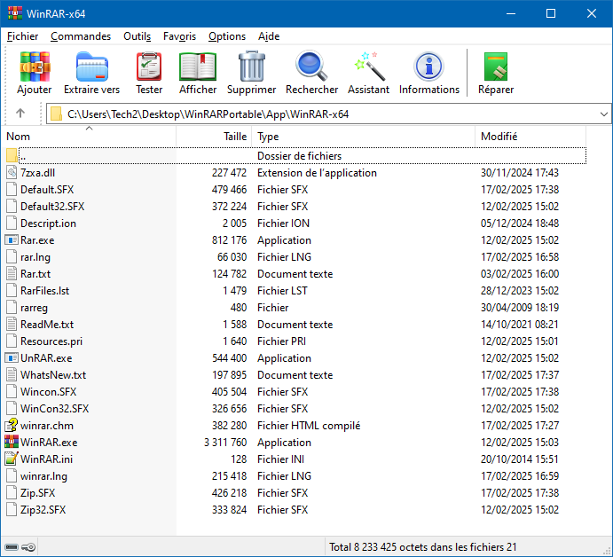Click the ReadMe.txt document icon

[x=12, y=325]
